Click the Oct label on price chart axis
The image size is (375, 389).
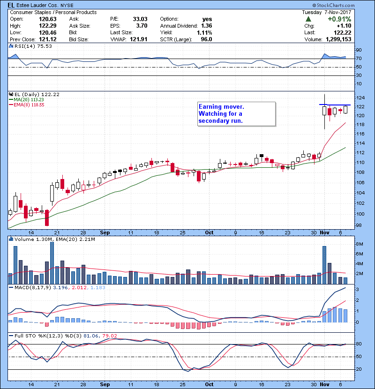pyautogui.click(x=209, y=232)
